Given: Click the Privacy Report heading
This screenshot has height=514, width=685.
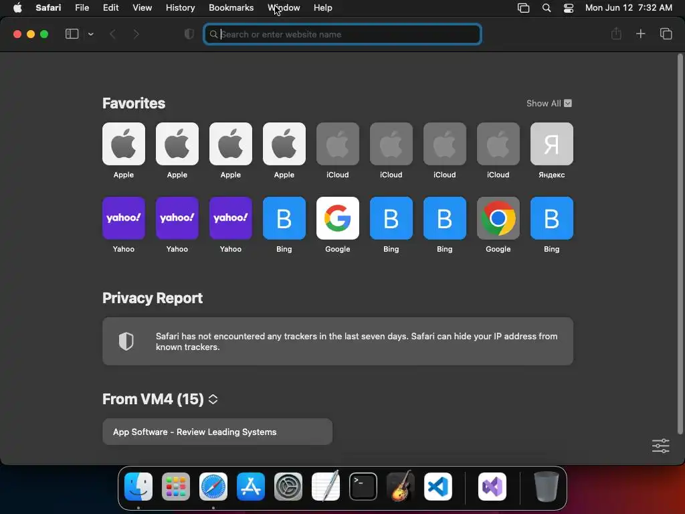Looking at the screenshot, I should 153,298.
